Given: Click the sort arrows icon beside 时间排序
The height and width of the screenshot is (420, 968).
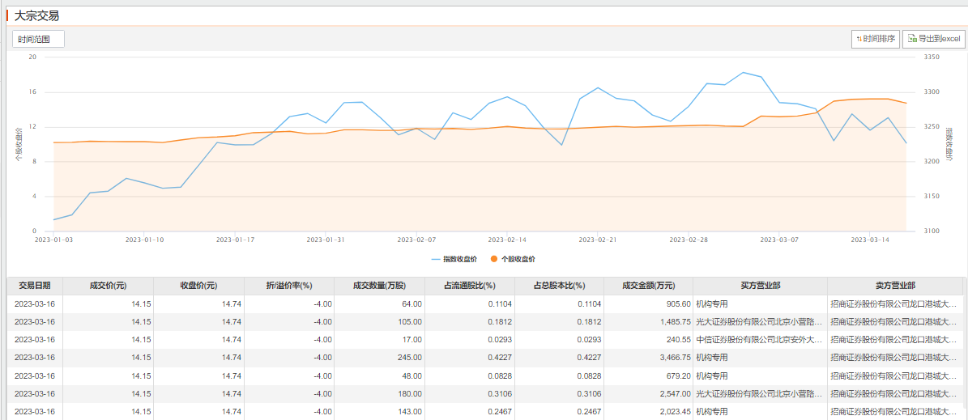Looking at the screenshot, I should (859, 39).
